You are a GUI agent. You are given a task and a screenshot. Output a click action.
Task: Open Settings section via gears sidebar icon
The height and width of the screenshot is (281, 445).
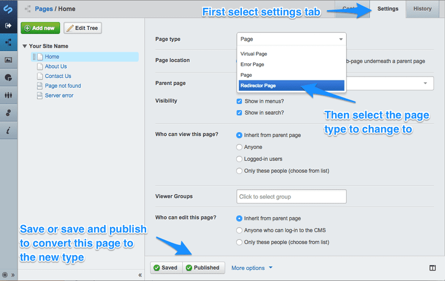point(8,113)
